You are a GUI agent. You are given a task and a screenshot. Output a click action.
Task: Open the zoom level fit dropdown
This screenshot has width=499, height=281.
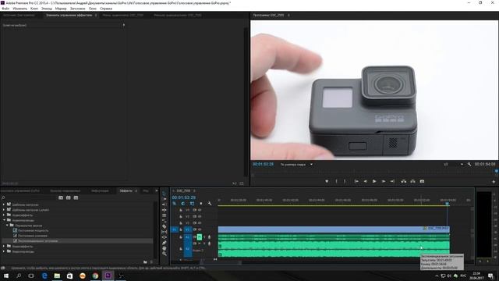tap(296, 165)
